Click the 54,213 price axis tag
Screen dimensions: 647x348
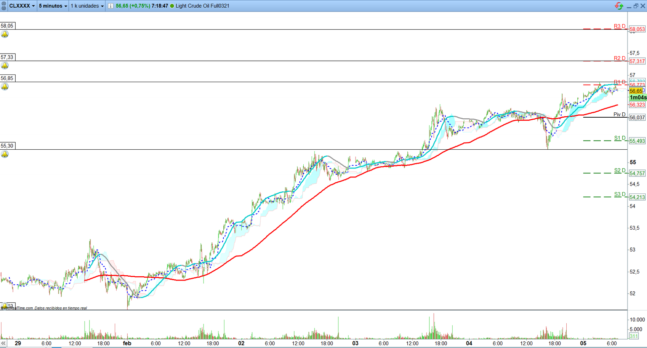[637, 197]
